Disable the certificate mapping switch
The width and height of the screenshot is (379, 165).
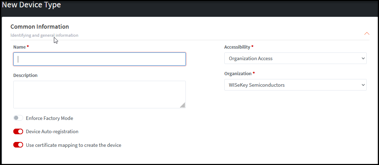18,145
